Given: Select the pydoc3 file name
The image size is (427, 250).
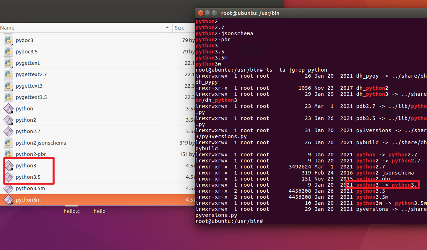Looking at the screenshot, I should (x=25, y=40).
